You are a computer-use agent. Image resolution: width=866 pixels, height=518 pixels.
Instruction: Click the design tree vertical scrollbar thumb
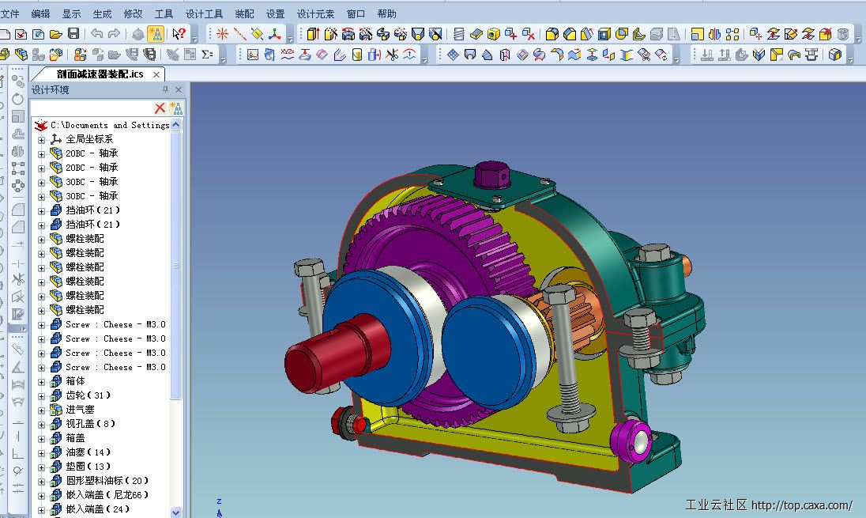[x=176, y=266]
